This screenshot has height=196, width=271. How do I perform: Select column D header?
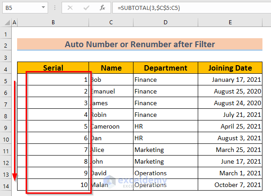[x=165, y=22]
